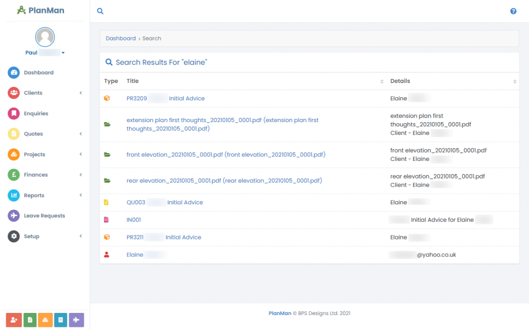Expand the Reports menu chevron

(81, 195)
